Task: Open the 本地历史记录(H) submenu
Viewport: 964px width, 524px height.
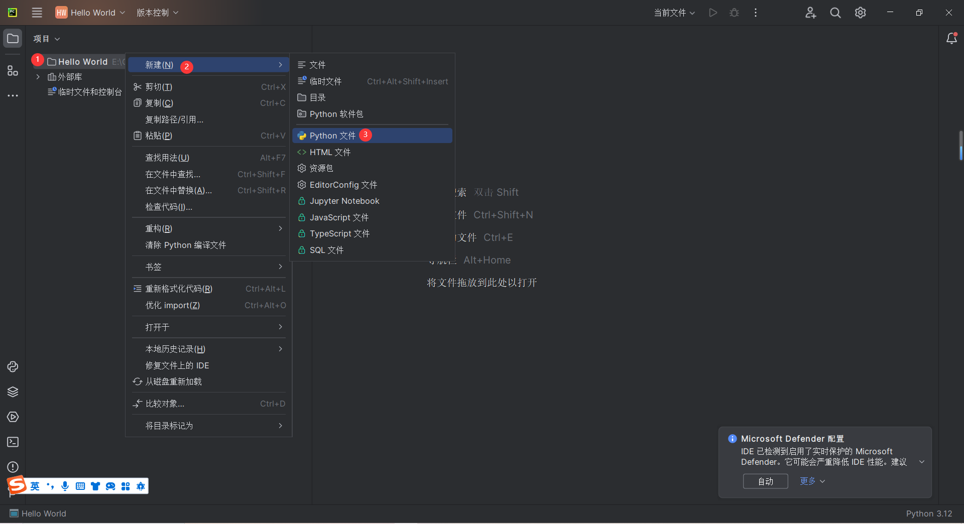Action: click(209, 349)
